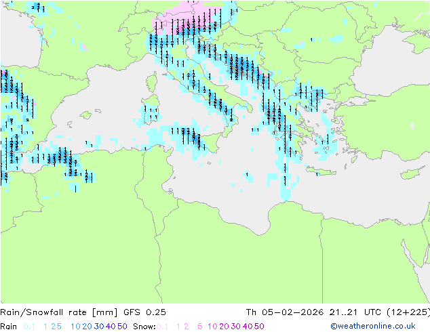
Task: Click the date text "Th 05-02-2026"
Action: click(x=284, y=312)
